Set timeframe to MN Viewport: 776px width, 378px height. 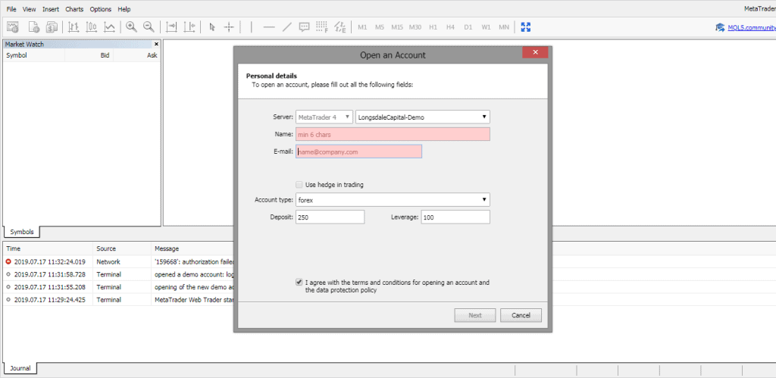click(x=504, y=27)
